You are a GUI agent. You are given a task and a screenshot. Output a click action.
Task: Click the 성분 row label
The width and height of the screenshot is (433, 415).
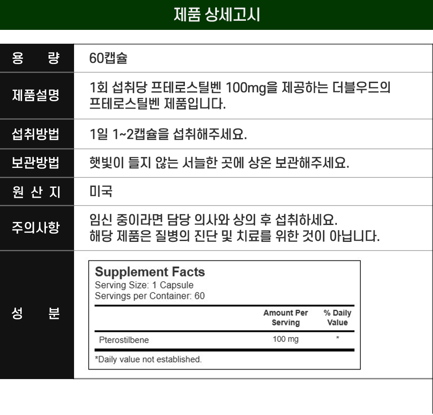tap(36, 314)
